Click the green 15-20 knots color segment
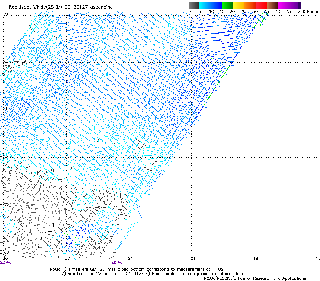320x281 pixels. click(x=227, y=5)
